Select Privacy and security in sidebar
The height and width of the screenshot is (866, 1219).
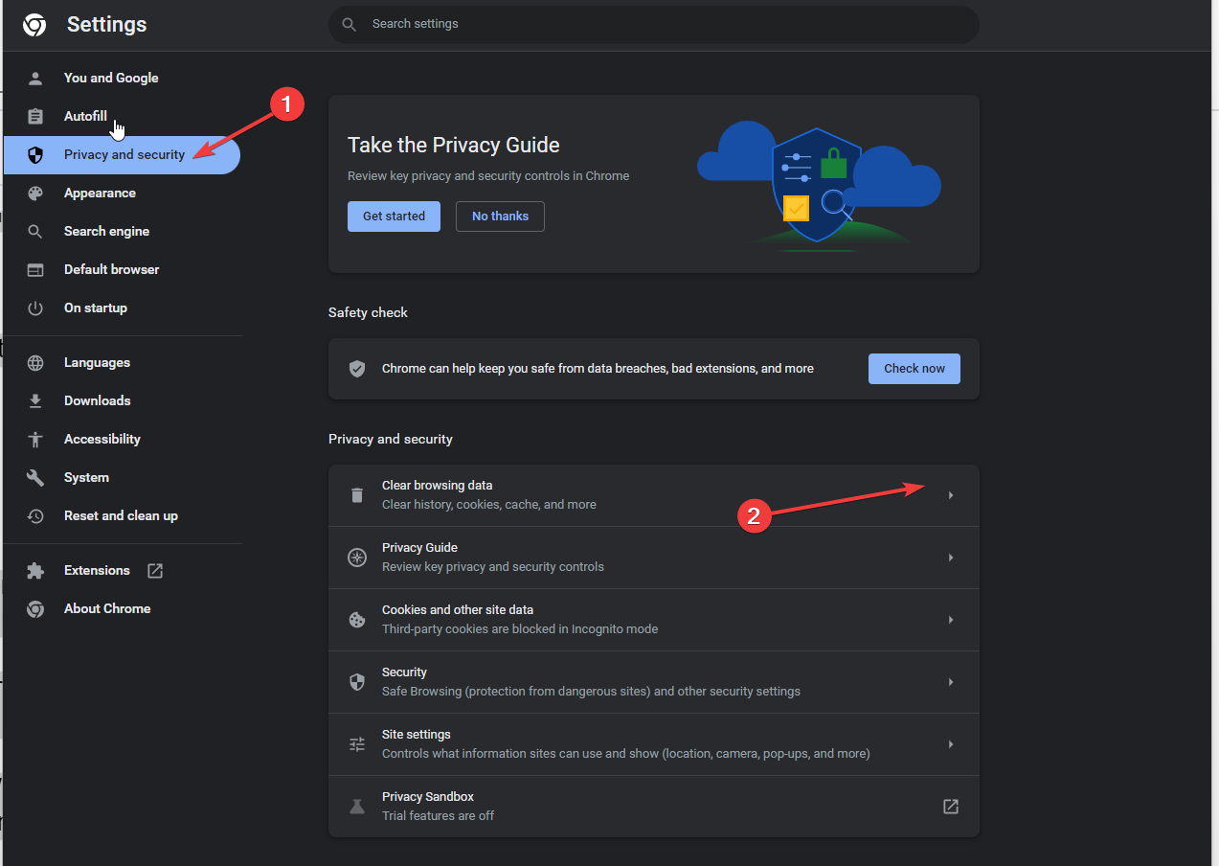pyautogui.click(x=122, y=154)
